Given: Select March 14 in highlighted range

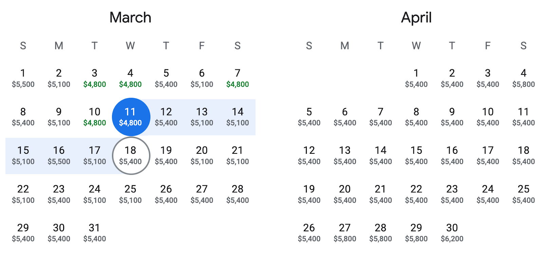Looking at the screenshot, I should coord(238,117).
